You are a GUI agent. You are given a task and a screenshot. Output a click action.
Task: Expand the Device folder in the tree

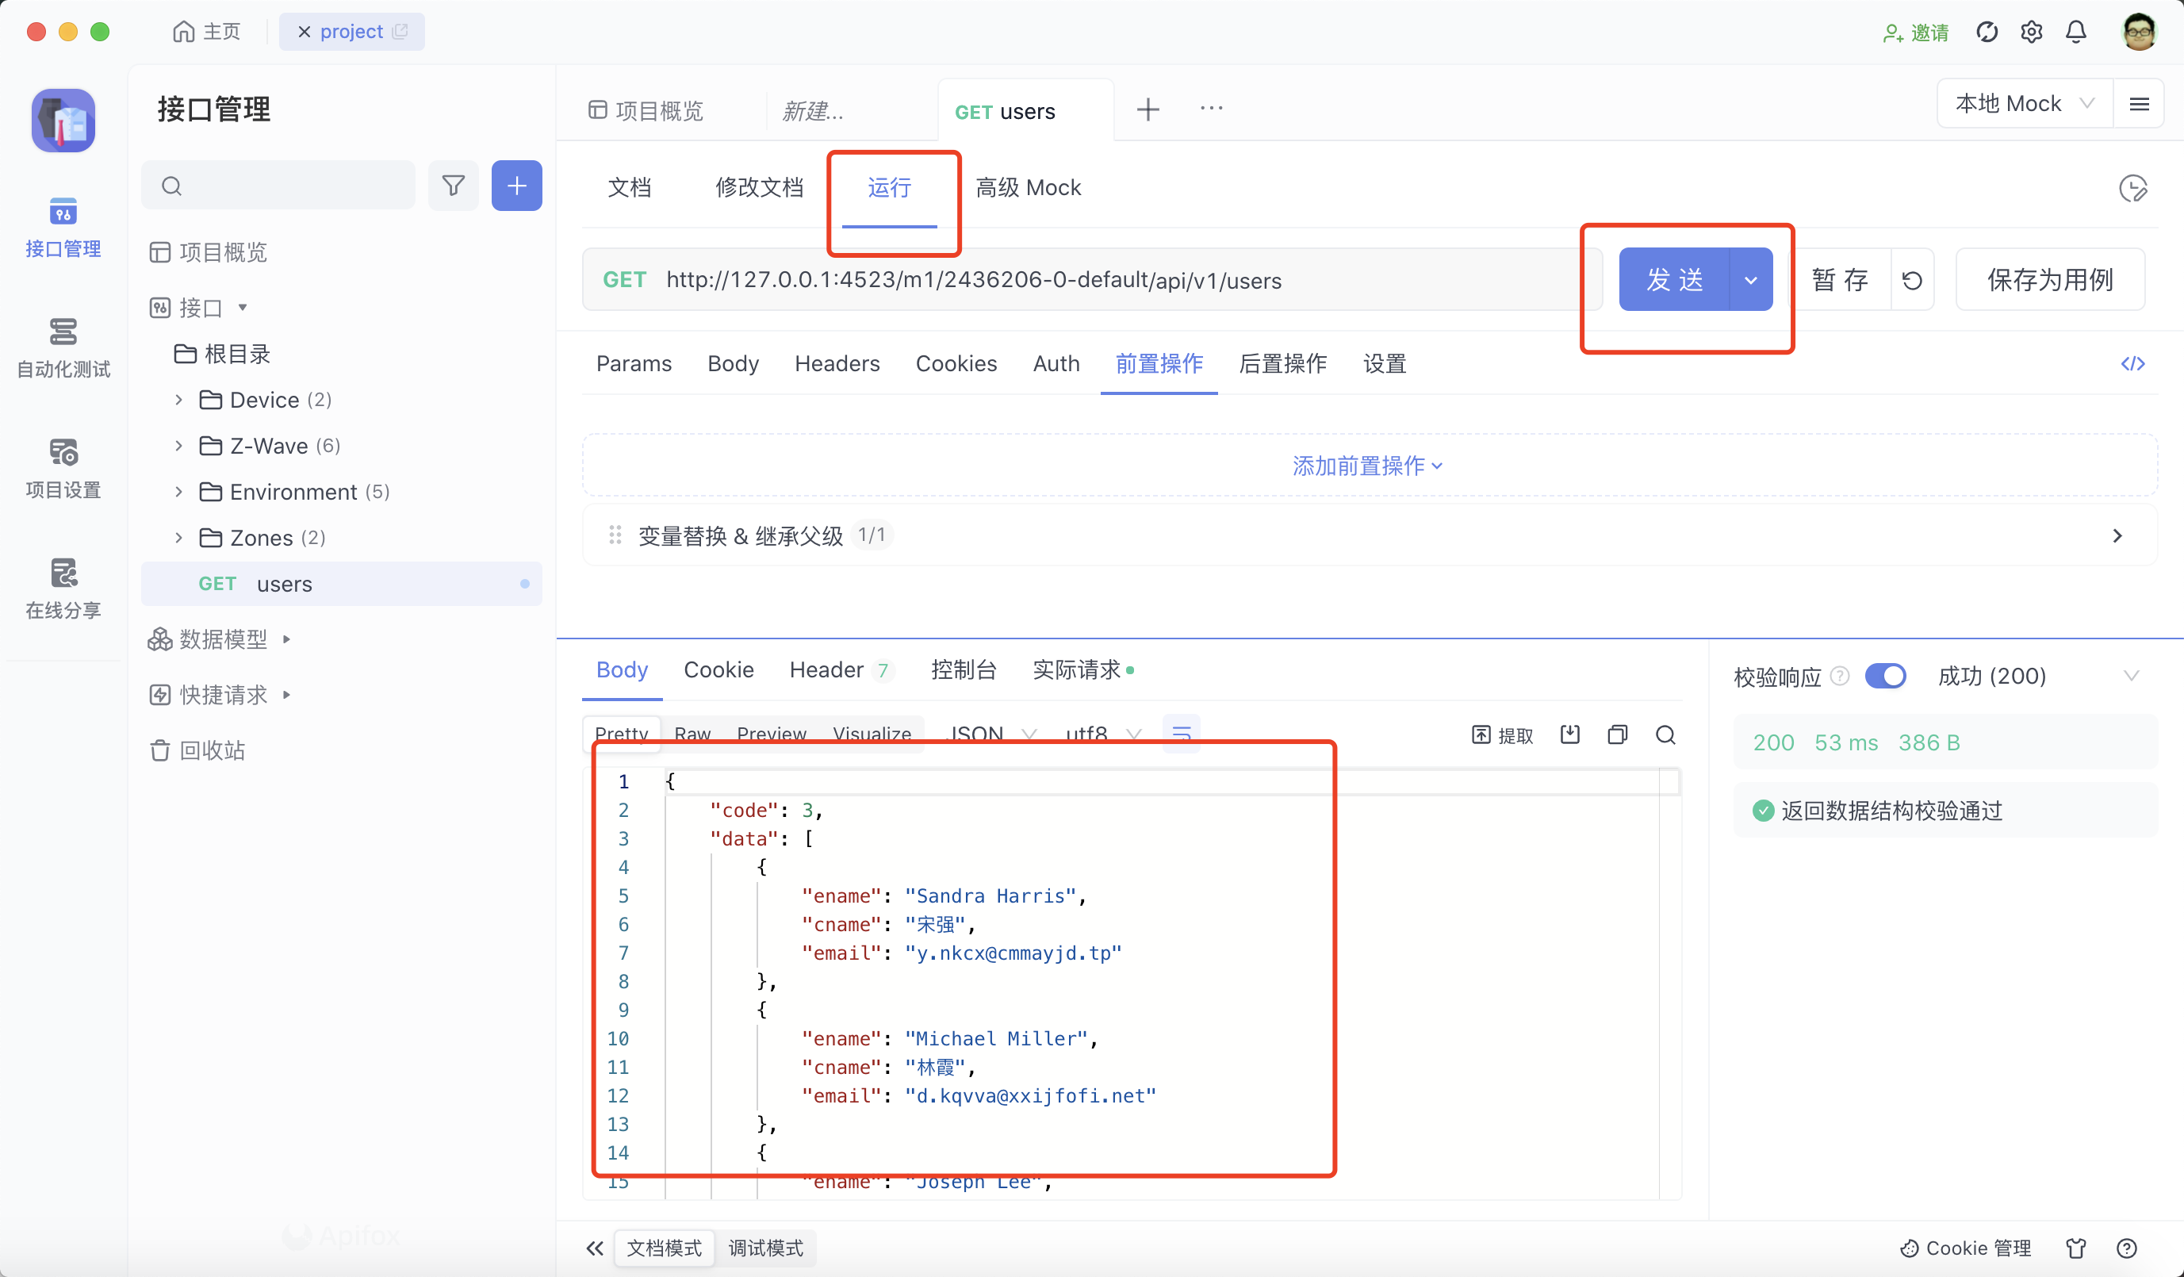(178, 400)
